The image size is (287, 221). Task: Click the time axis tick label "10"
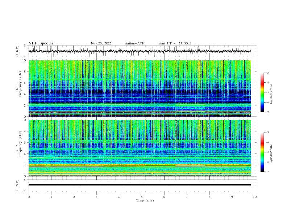pyautogui.click(x=255, y=197)
